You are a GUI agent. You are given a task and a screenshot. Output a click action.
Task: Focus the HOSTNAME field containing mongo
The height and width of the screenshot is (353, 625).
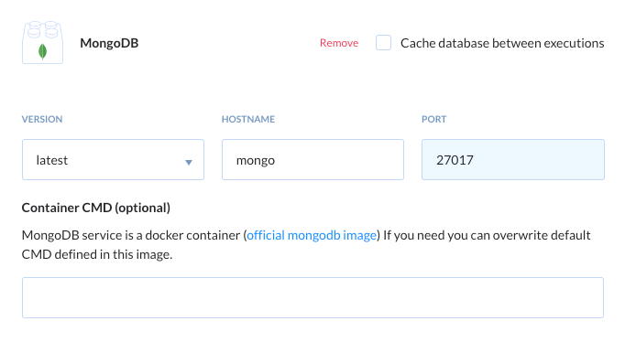(x=312, y=160)
